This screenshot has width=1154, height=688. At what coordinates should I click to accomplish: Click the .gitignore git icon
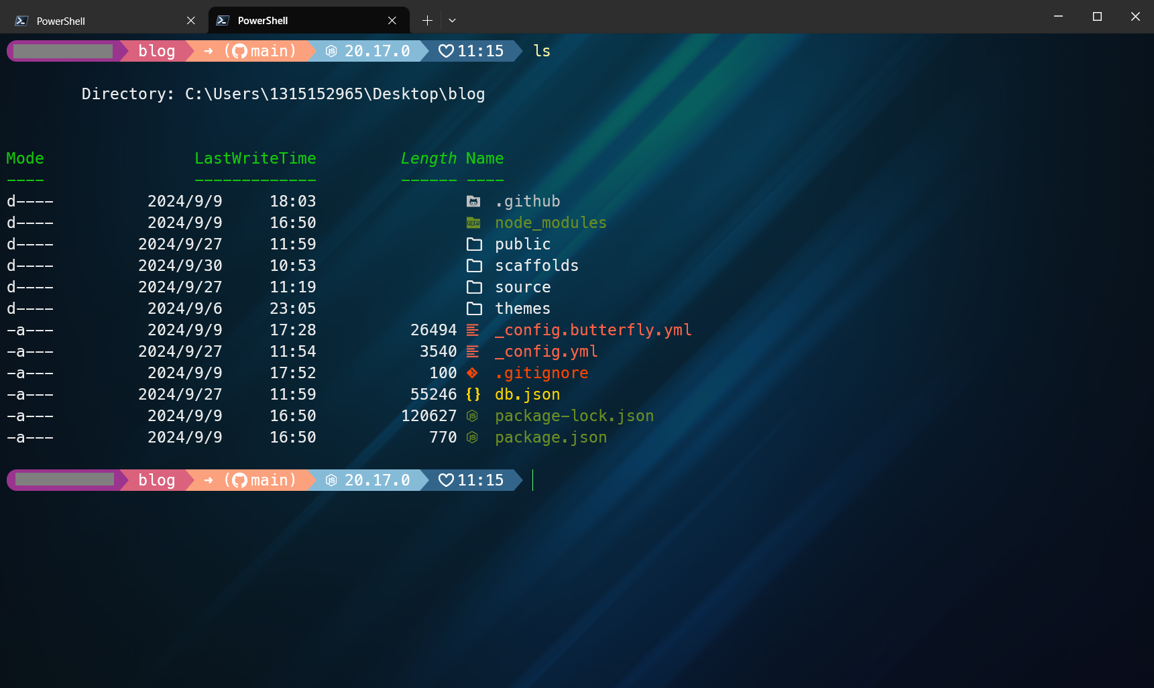click(x=473, y=373)
